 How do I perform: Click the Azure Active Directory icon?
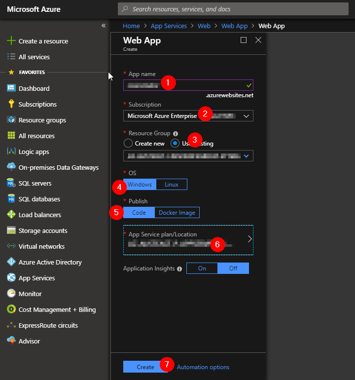pos(11,262)
